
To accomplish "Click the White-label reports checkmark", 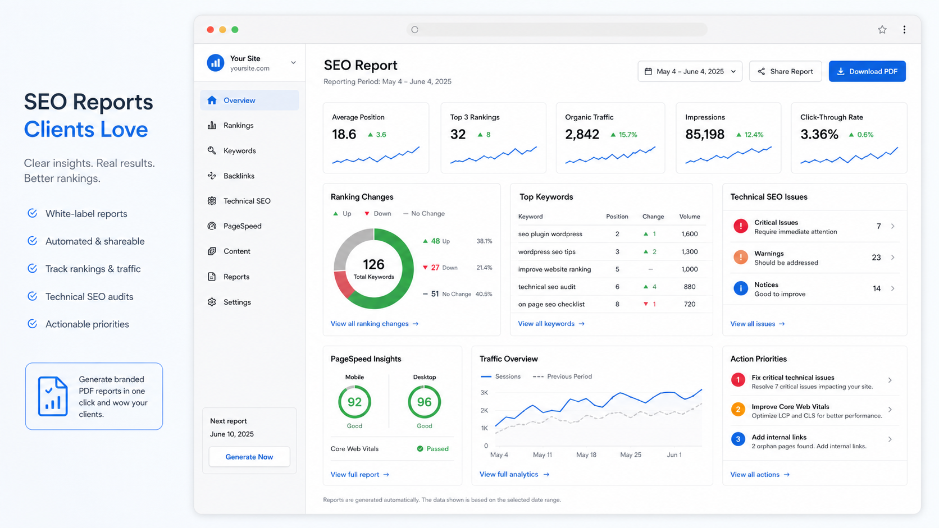I will pos(33,213).
